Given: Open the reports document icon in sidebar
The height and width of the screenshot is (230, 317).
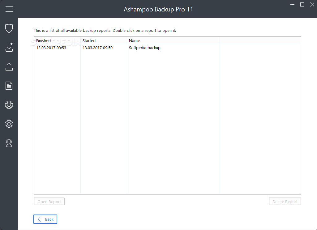Looking at the screenshot, I should (9, 86).
